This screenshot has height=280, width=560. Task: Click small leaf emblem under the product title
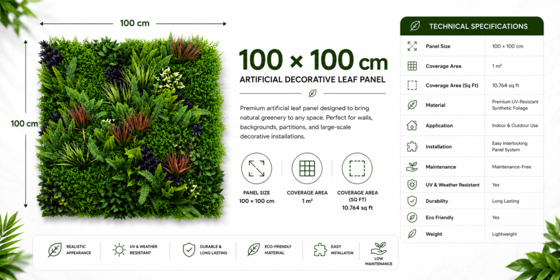tap(312, 93)
